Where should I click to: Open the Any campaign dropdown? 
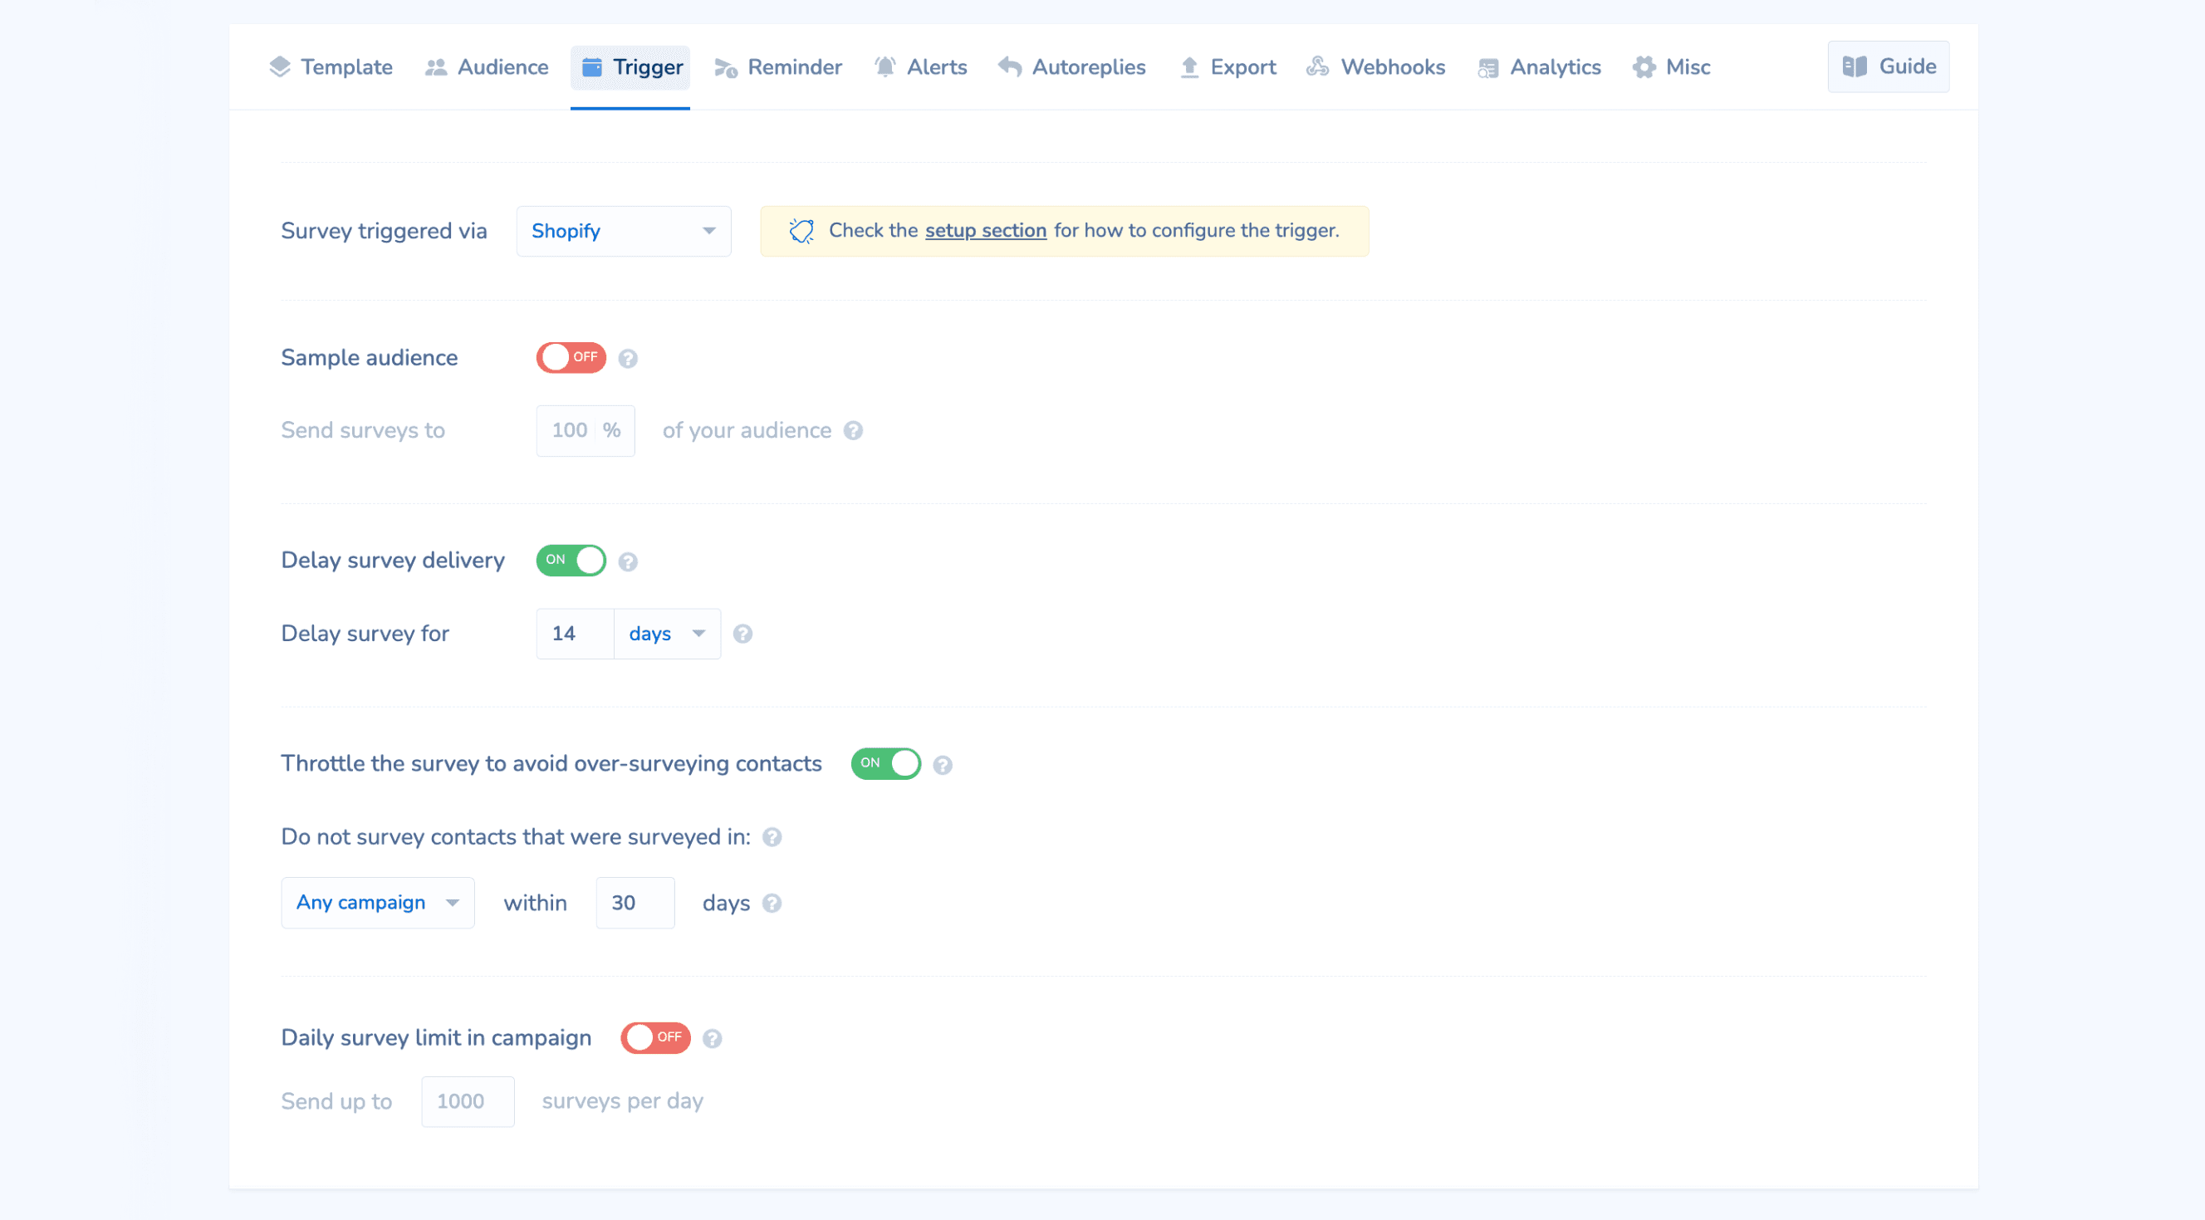(378, 904)
